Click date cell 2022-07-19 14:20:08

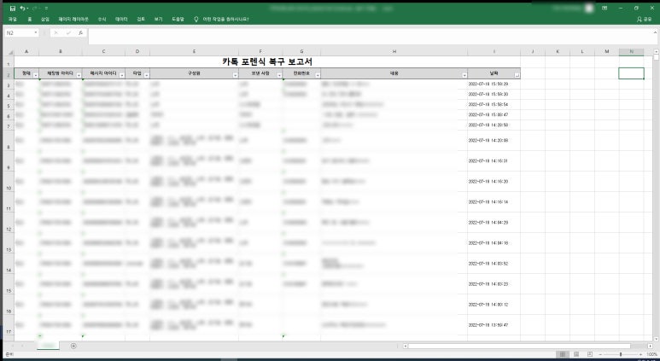pyautogui.click(x=494, y=141)
